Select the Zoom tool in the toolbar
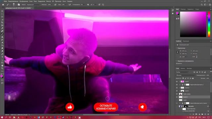The image size is (212, 119). click(x=2, y=68)
